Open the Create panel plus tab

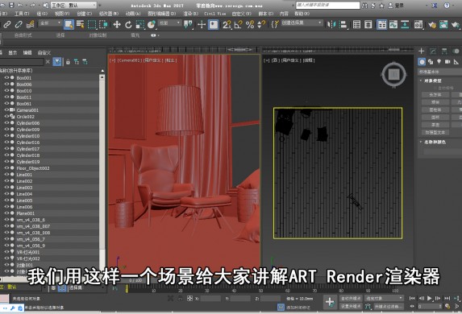pyautogui.click(x=422, y=52)
